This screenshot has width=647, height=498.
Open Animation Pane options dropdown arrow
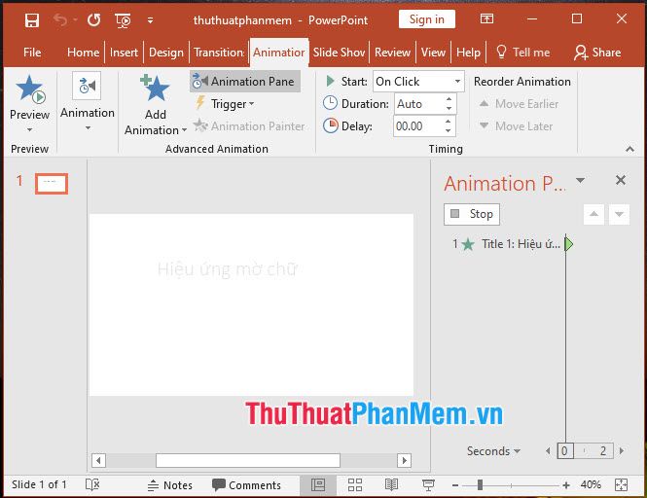coord(580,180)
